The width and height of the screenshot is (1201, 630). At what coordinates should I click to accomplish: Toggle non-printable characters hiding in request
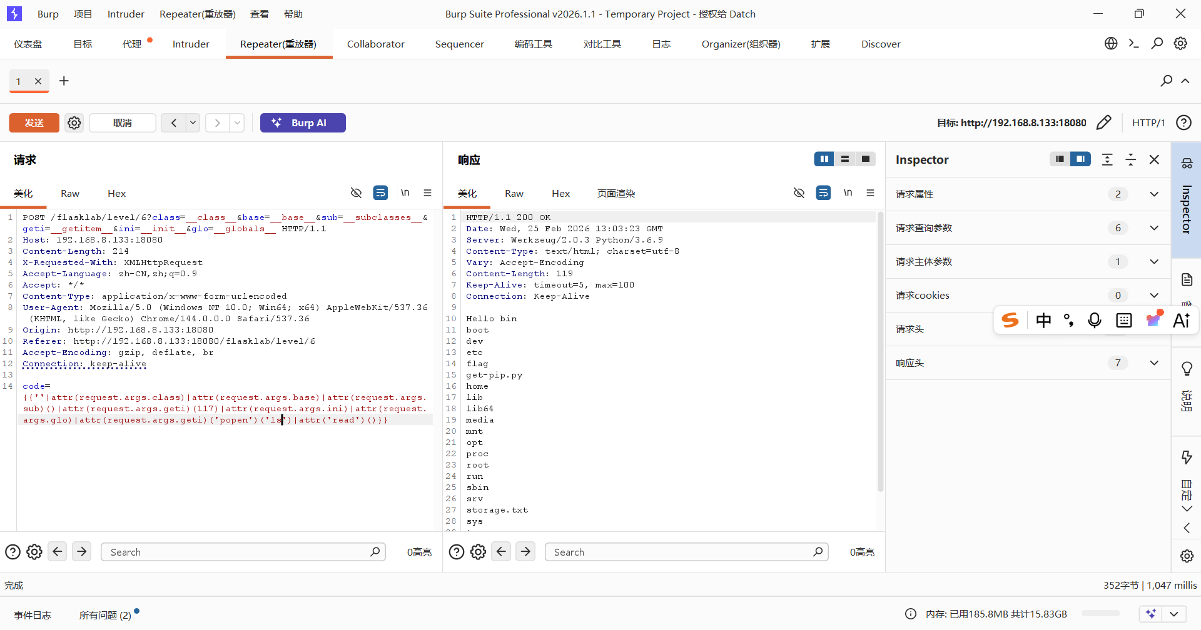pos(357,193)
